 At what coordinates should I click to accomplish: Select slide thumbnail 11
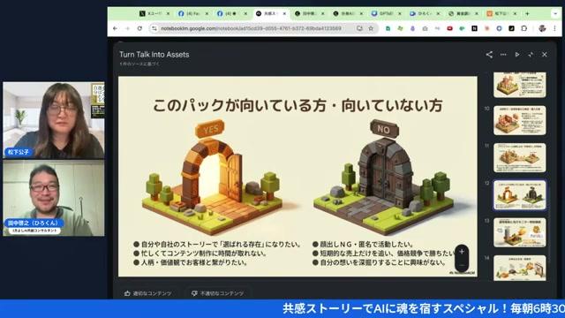(x=520, y=158)
